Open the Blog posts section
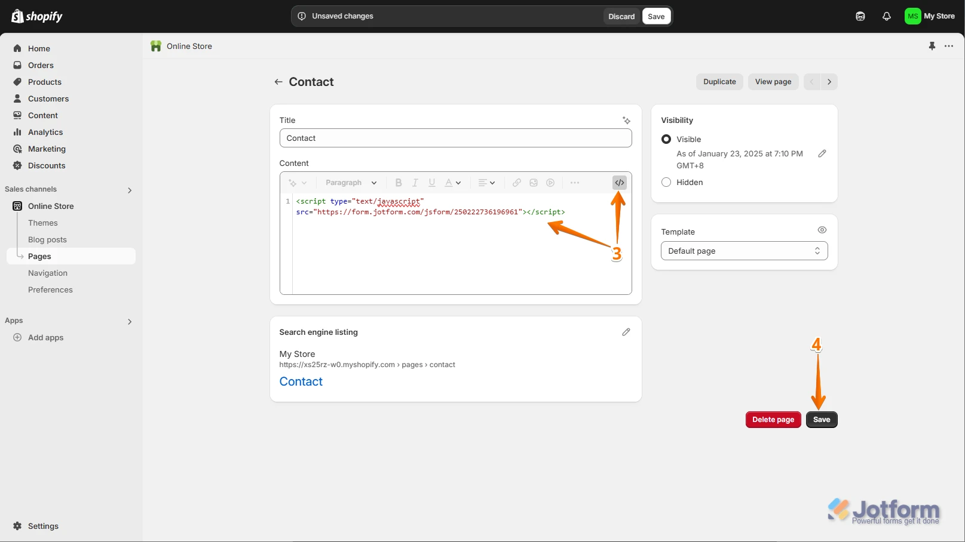The width and height of the screenshot is (965, 542). (x=47, y=239)
